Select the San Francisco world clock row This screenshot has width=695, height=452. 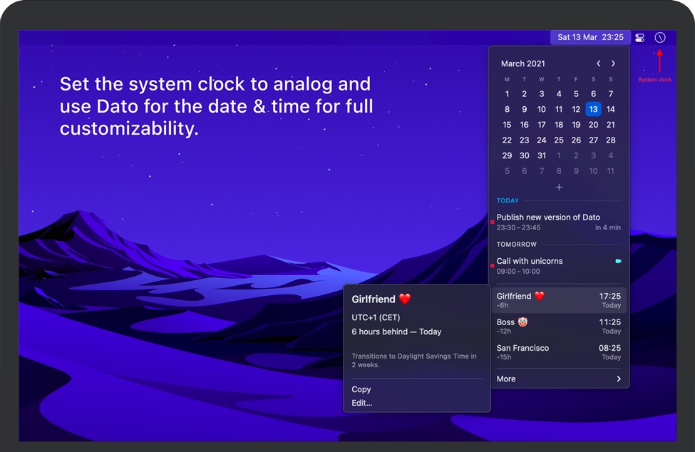558,352
